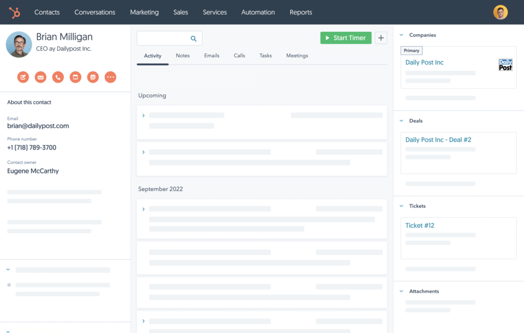
Task: Open Ticket #12
Action: (x=421, y=225)
